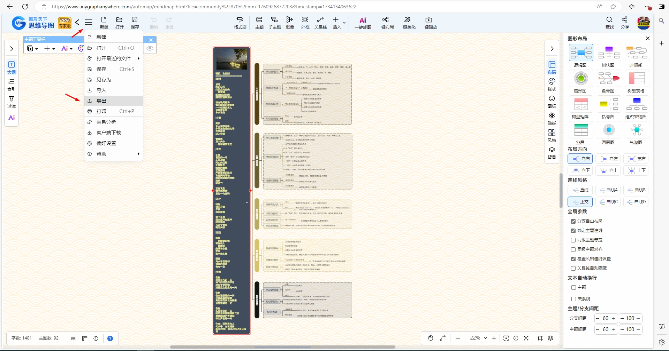Image resolution: width=669 pixels, height=351 pixels.
Task: Open 查找 search tool
Action: (609, 23)
